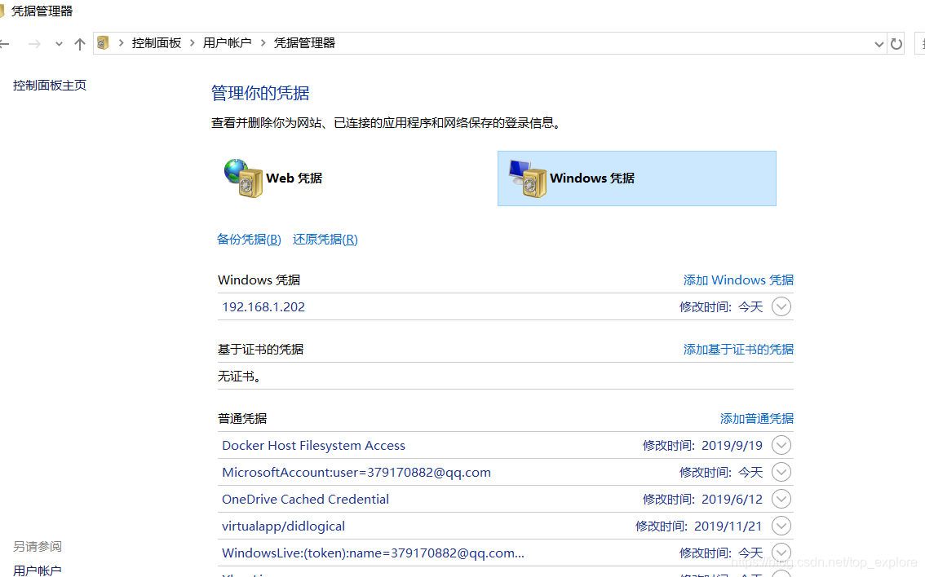The height and width of the screenshot is (577, 925).
Task: Click 添加基于证书的凭据 link
Action: pyautogui.click(x=738, y=350)
